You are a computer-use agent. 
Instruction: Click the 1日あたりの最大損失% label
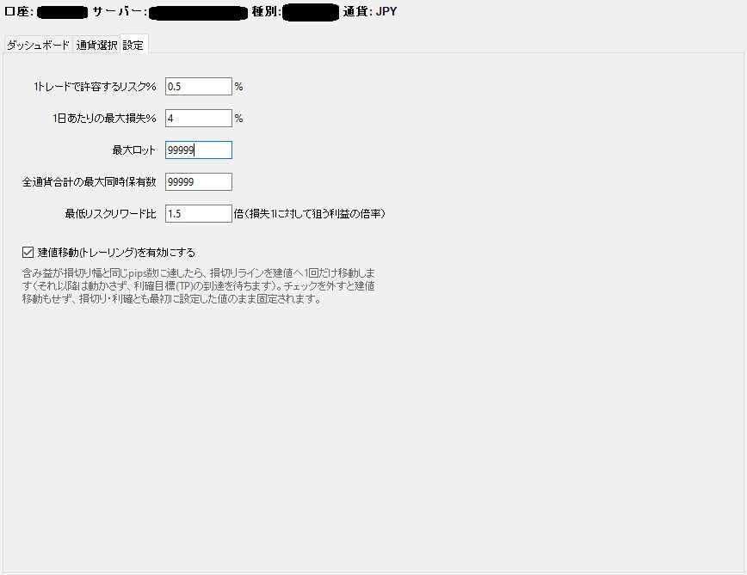coord(104,119)
